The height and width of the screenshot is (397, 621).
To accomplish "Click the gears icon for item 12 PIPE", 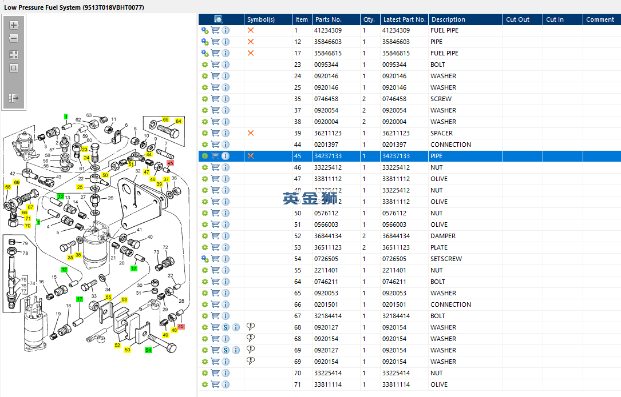I will [x=205, y=42].
